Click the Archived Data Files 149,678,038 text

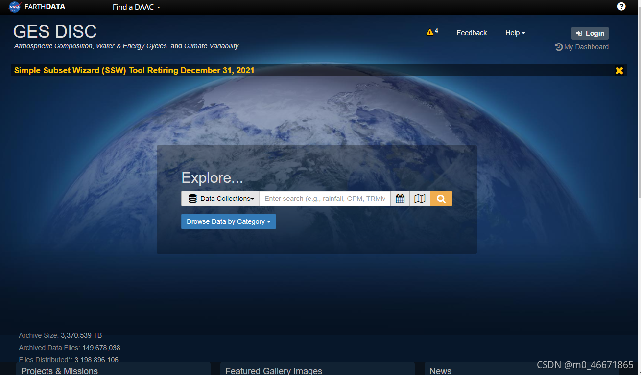[70, 348]
